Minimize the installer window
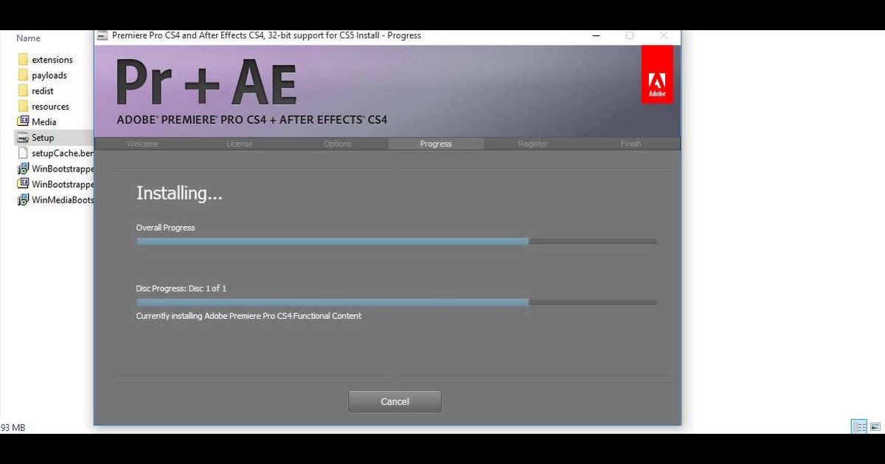 [x=595, y=35]
